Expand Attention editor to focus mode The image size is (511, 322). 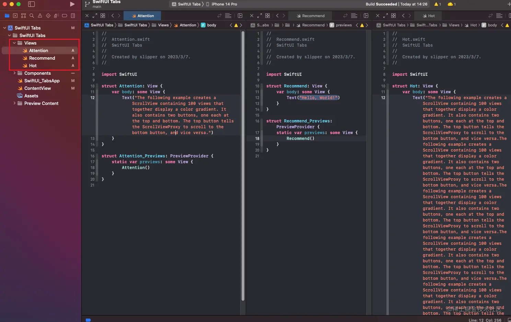[95, 16]
